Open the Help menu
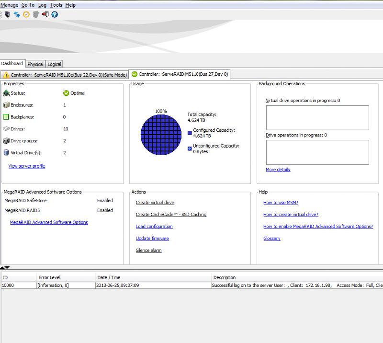The height and width of the screenshot is (343, 383). [x=70, y=5]
